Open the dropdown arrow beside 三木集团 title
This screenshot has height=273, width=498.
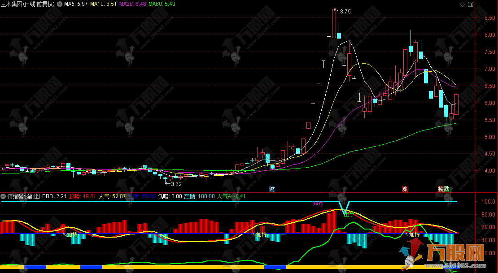tap(60, 4)
